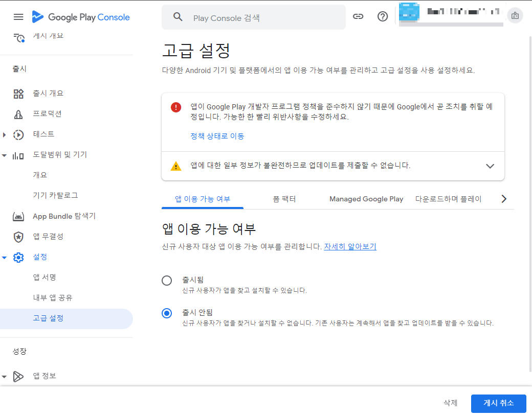Click the 삭제 button
Screen dimensions: 532x417
(x=451, y=403)
